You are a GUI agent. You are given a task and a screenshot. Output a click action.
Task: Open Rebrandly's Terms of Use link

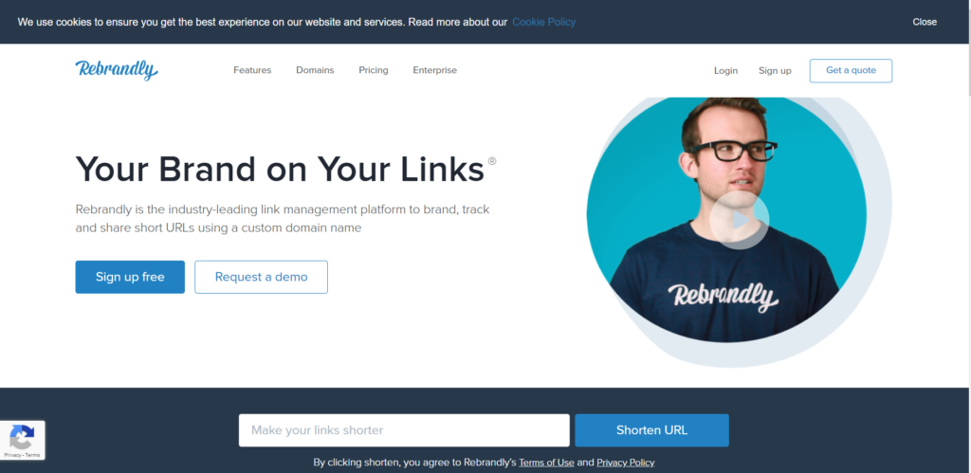(x=546, y=463)
